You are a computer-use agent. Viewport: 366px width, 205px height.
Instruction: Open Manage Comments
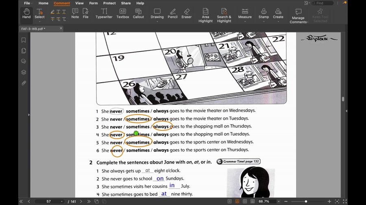[298, 16]
